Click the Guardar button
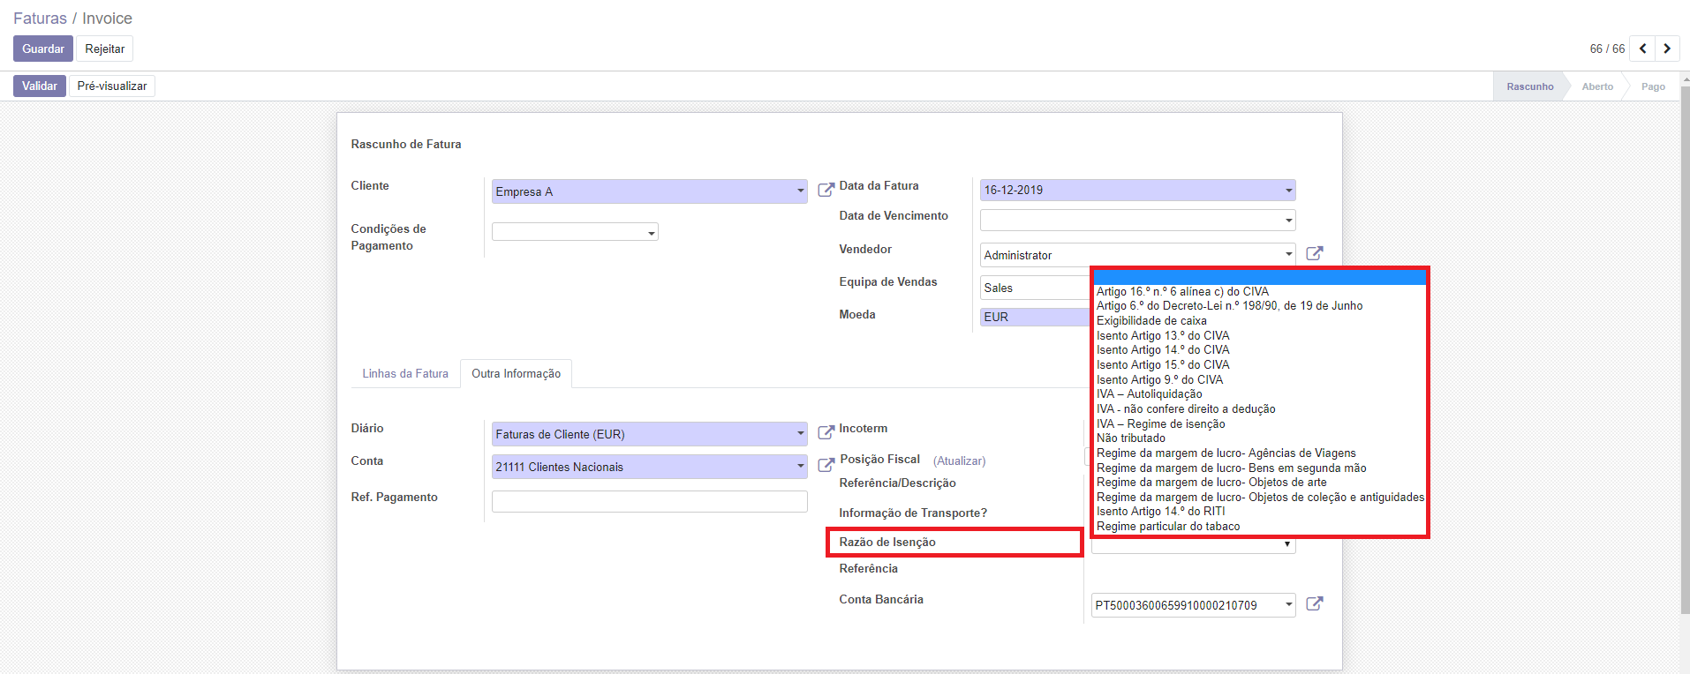1690x674 pixels. [x=42, y=49]
